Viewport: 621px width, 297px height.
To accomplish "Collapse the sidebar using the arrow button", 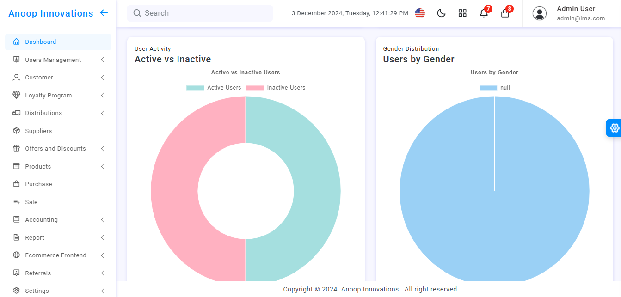I will coord(104,13).
